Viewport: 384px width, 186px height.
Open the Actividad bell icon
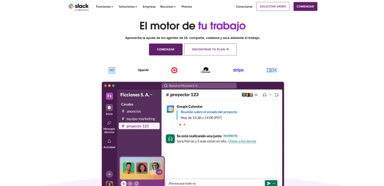pos(109,142)
